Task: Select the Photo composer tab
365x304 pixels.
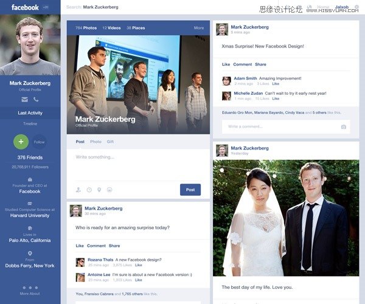Action: pyautogui.click(x=96, y=142)
